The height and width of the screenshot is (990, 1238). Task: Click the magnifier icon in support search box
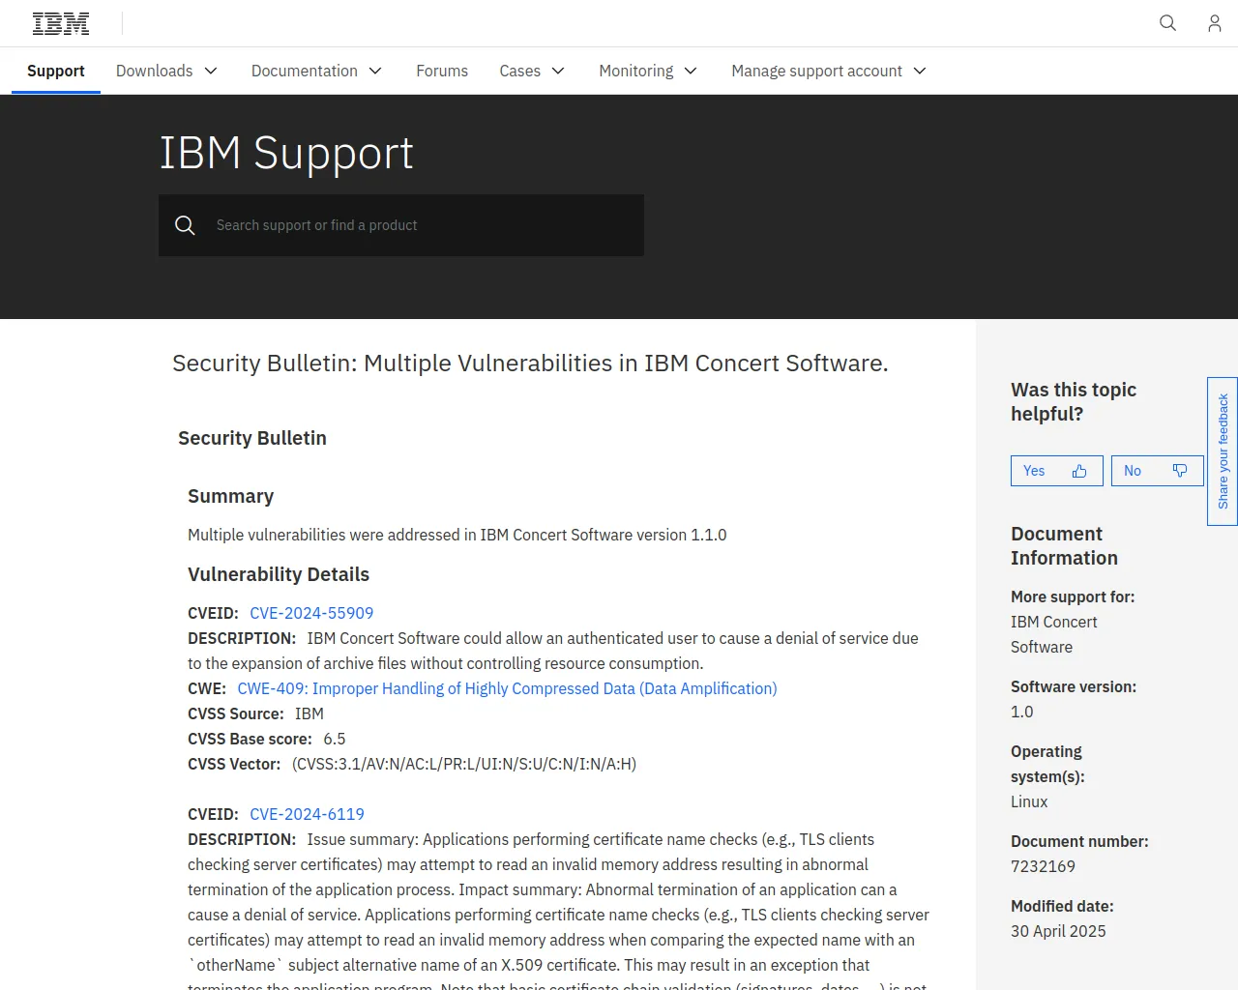185,225
